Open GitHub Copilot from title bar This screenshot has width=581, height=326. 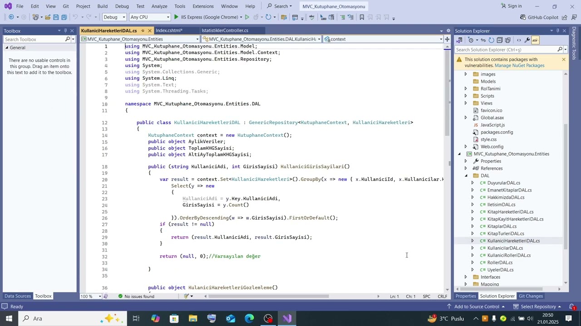click(x=539, y=17)
